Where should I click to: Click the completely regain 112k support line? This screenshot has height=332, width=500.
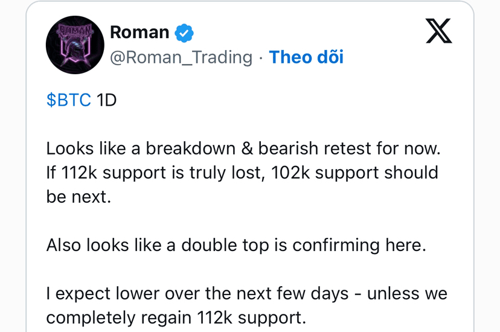(x=176, y=318)
